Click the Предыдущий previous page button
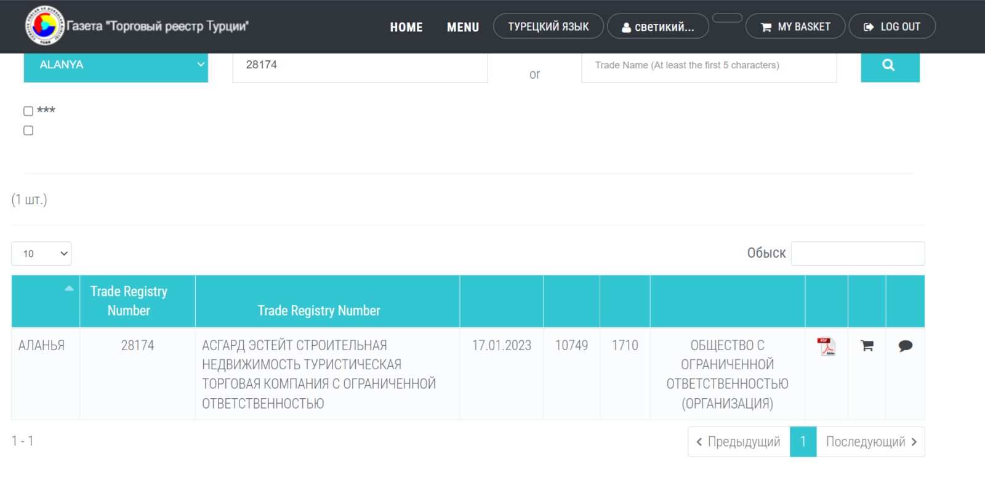The width and height of the screenshot is (985, 488). pos(739,442)
